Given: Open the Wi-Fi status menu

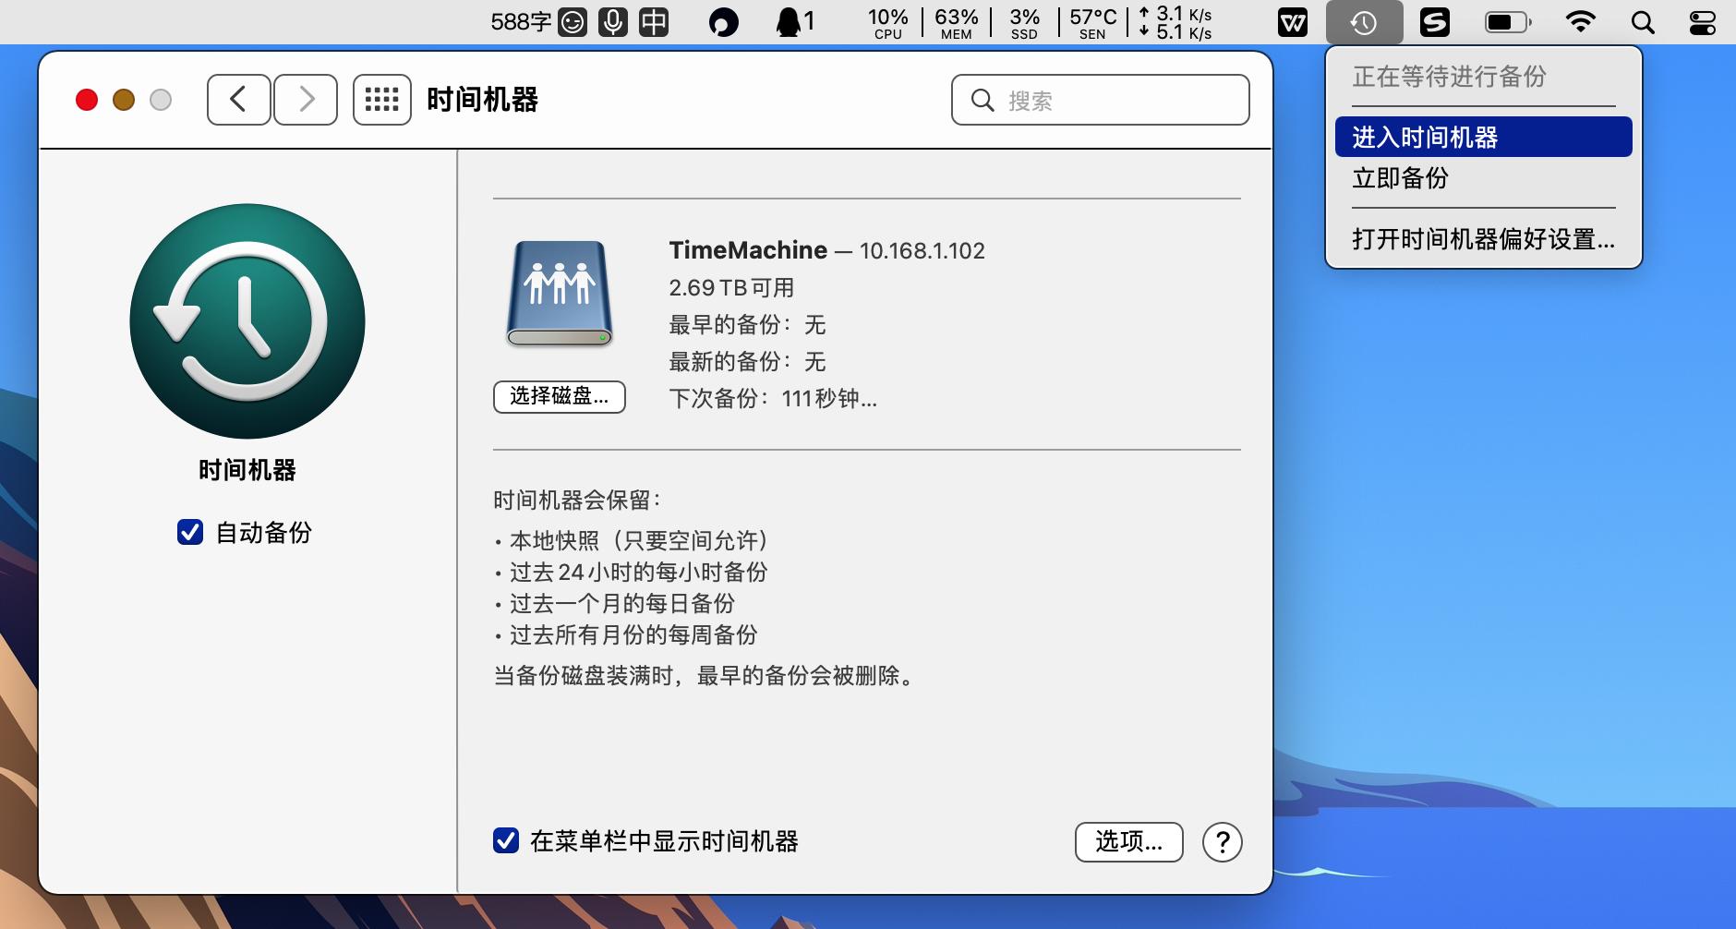Looking at the screenshot, I should (x=1582, y=21).
